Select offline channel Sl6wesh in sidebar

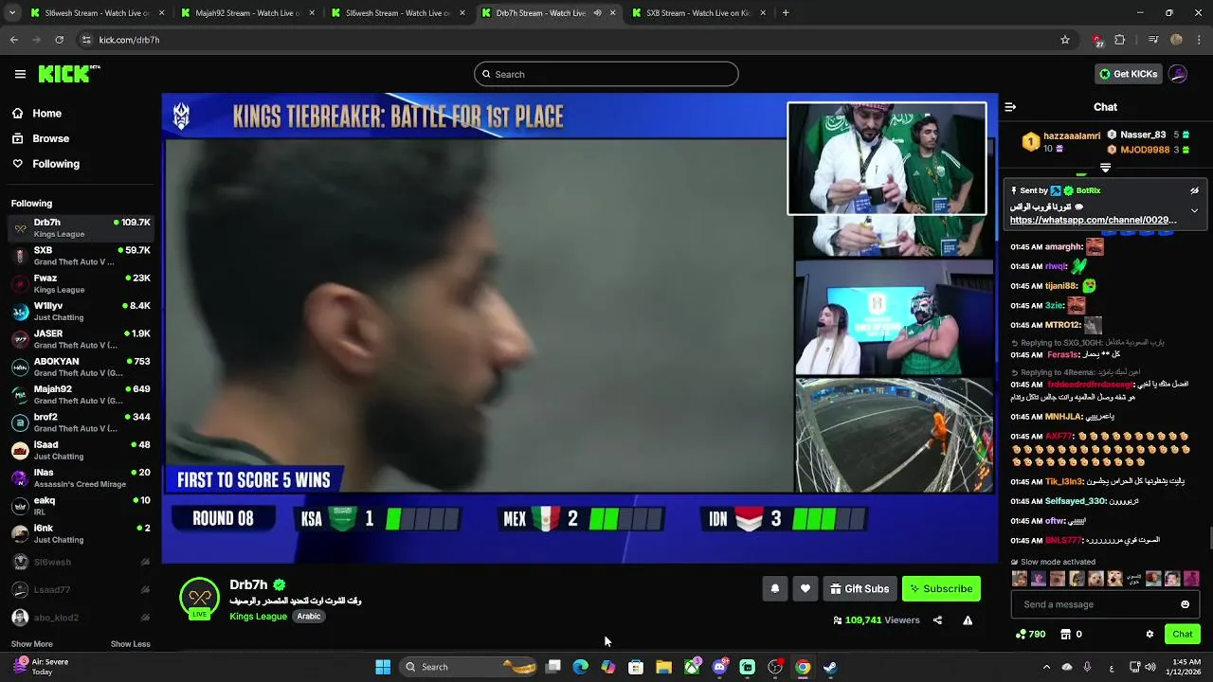81,562
